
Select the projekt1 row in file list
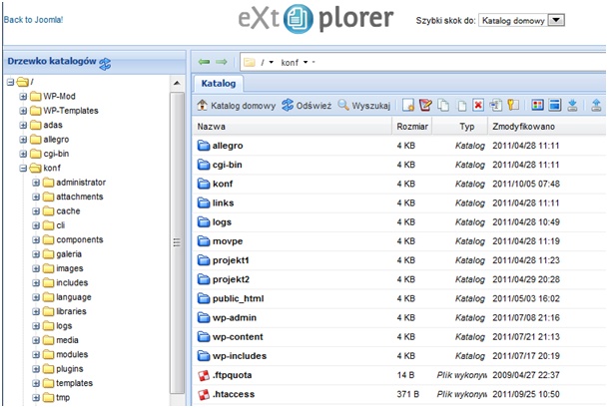click(x=399, y=260)
